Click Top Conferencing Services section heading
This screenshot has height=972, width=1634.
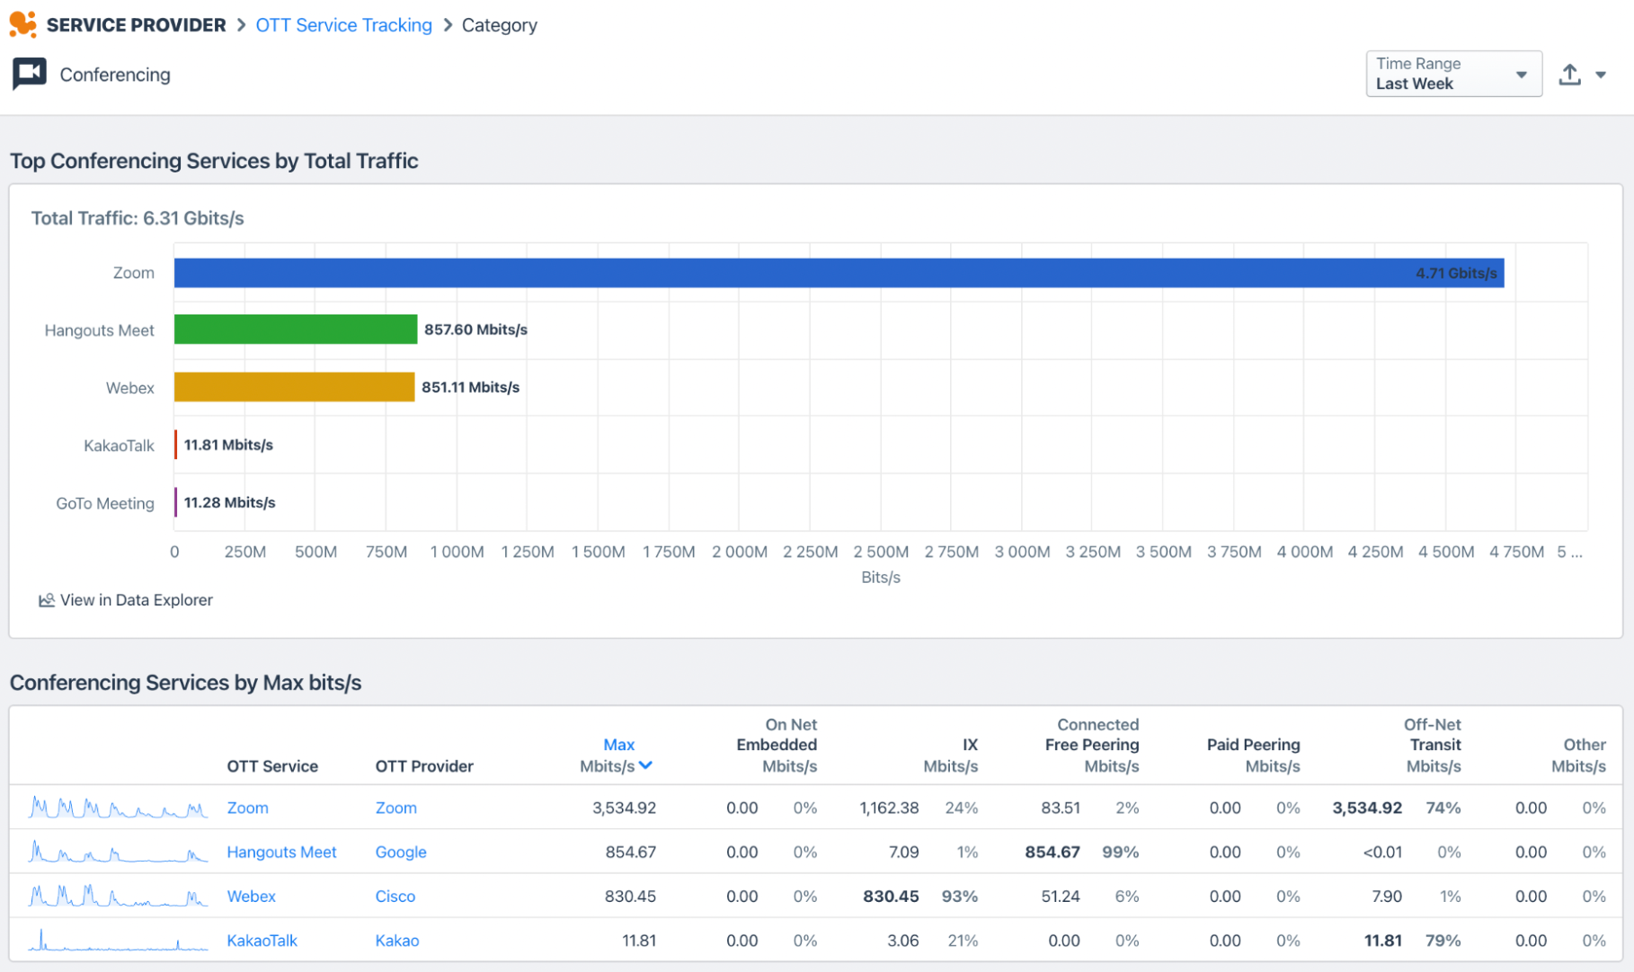(x=214, y=161)
